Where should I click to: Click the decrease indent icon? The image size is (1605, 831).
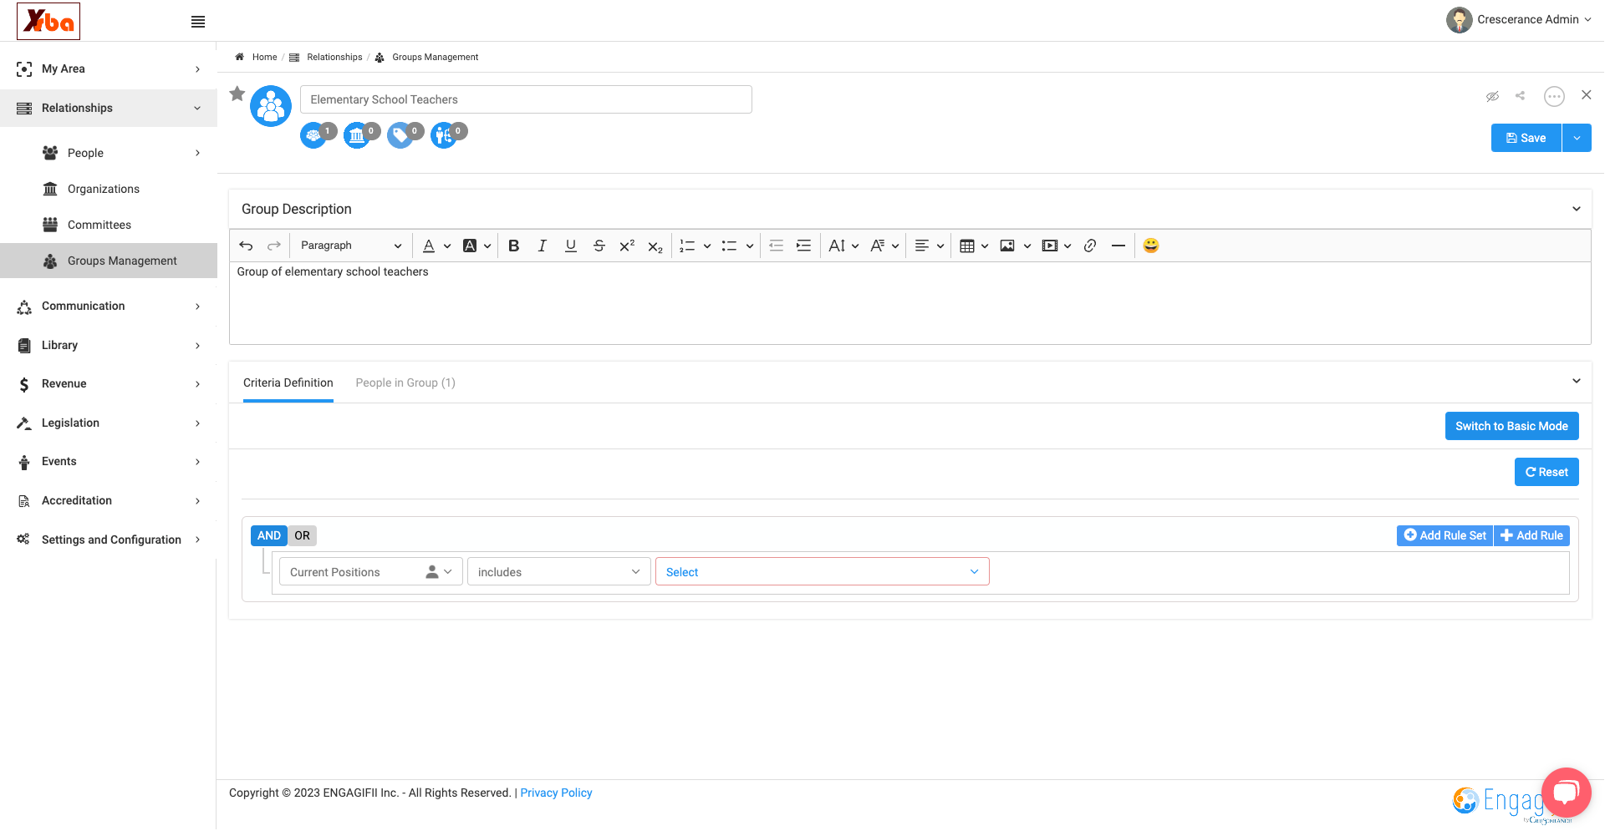coord(776,246)
